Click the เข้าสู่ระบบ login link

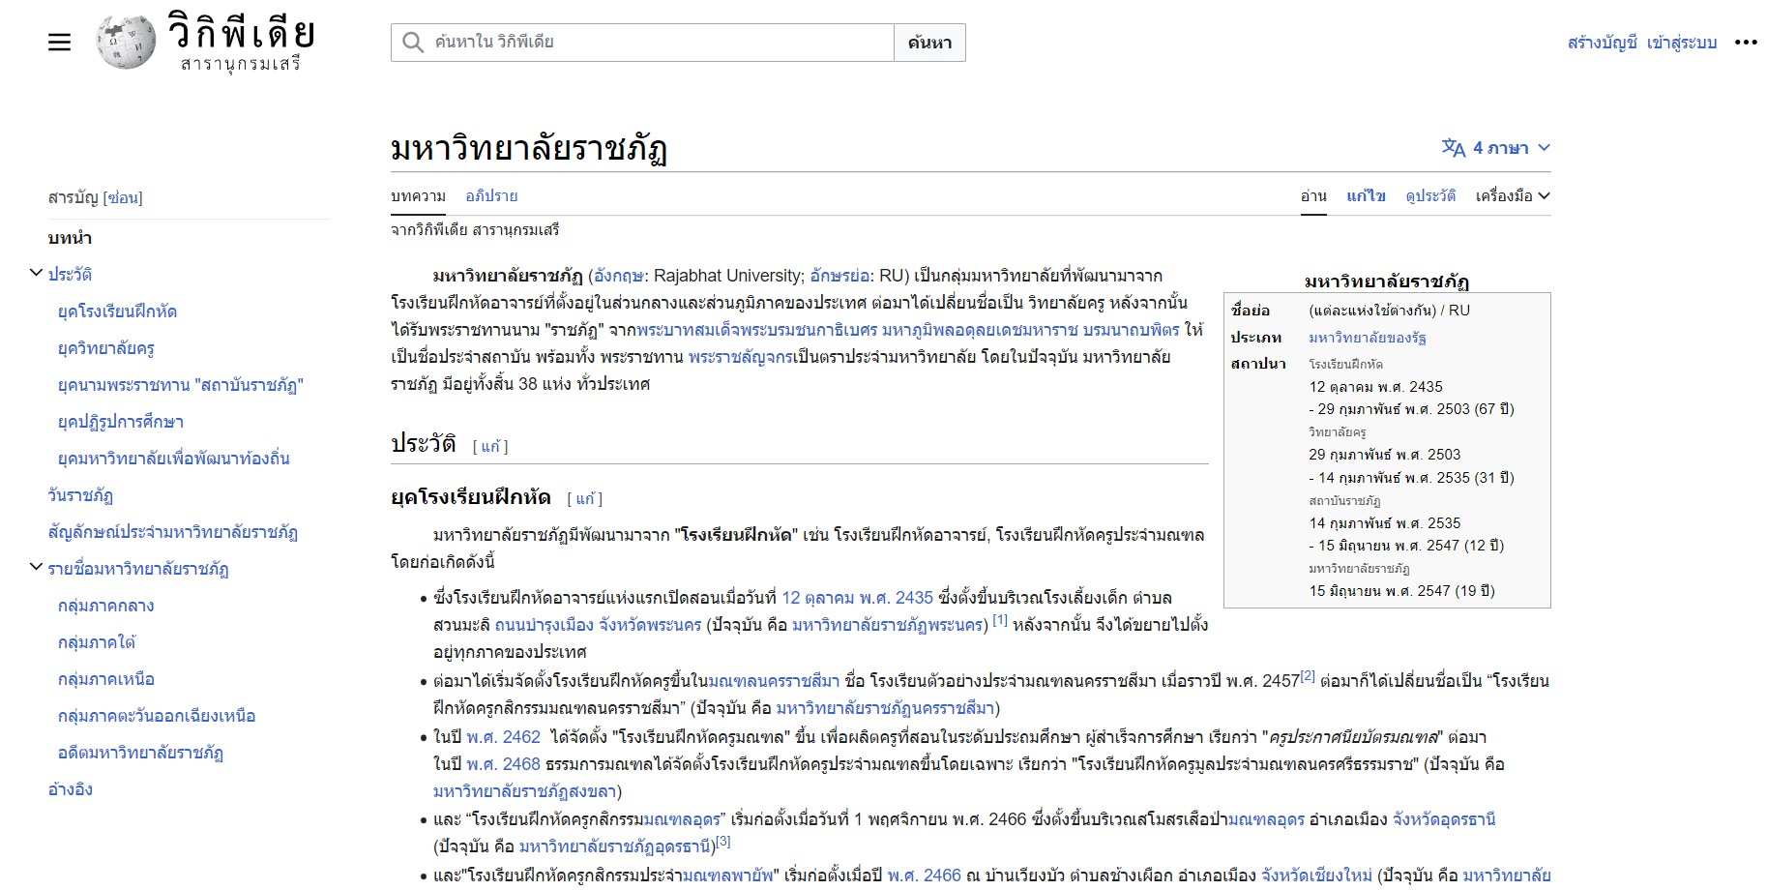1681,43
